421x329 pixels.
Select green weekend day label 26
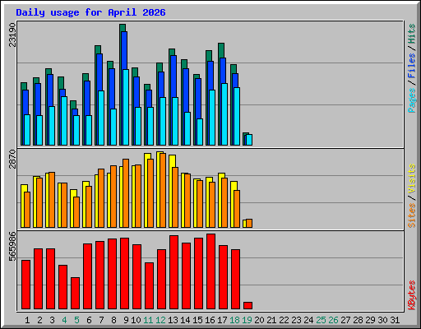click(x=333, y=320)
